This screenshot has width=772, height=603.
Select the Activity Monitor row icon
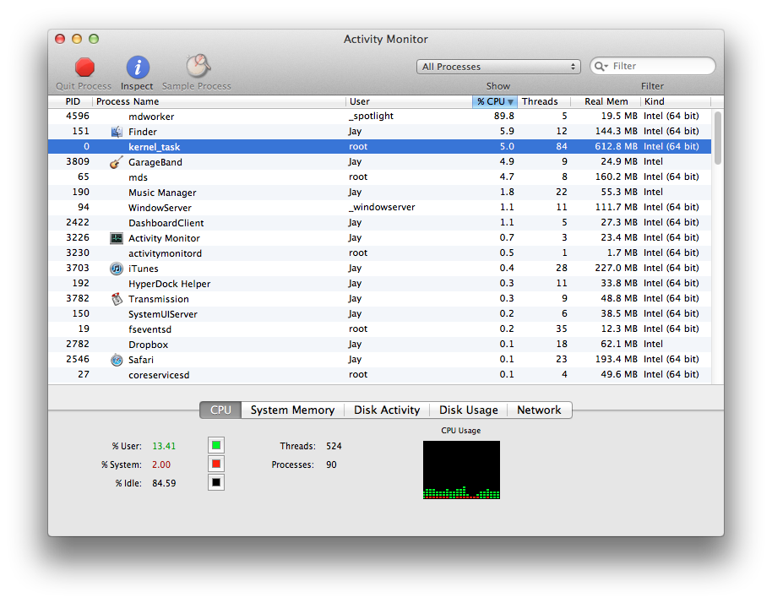point(117,238)
